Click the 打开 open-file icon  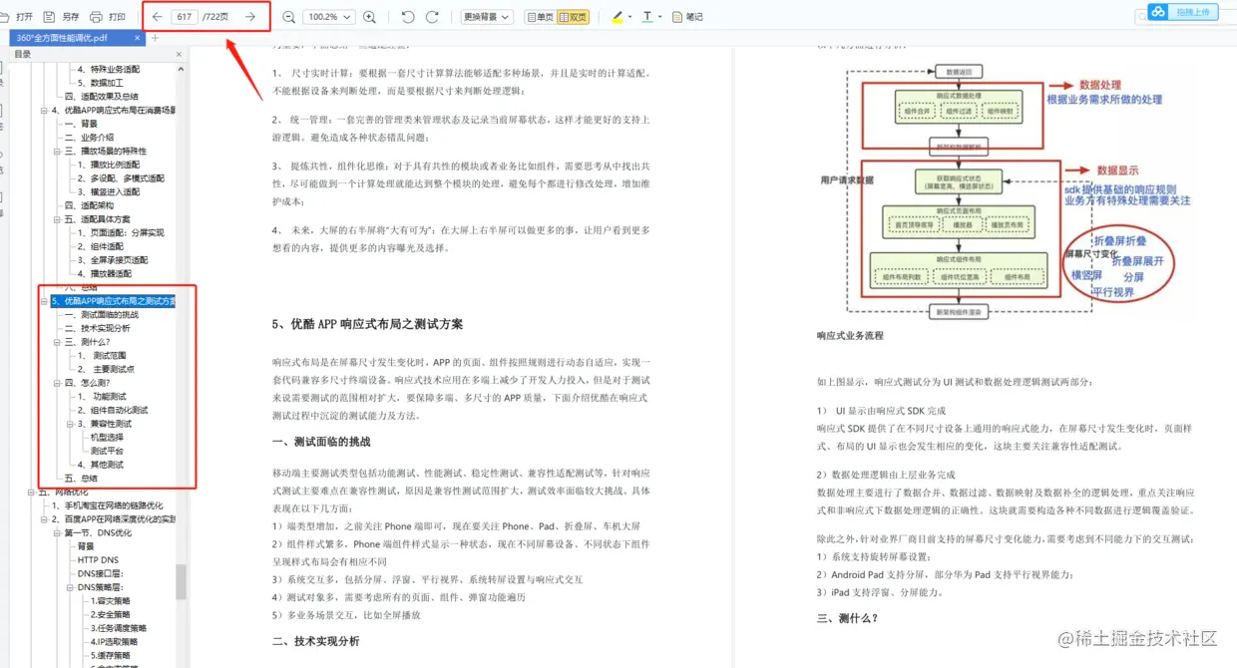[6, 17]
